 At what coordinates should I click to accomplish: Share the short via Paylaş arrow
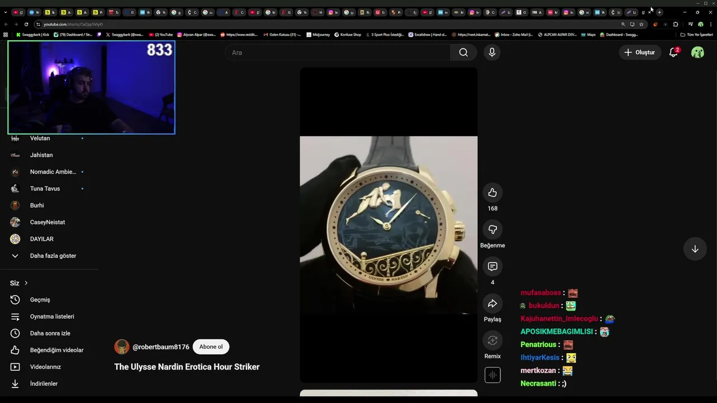[492, 303]
